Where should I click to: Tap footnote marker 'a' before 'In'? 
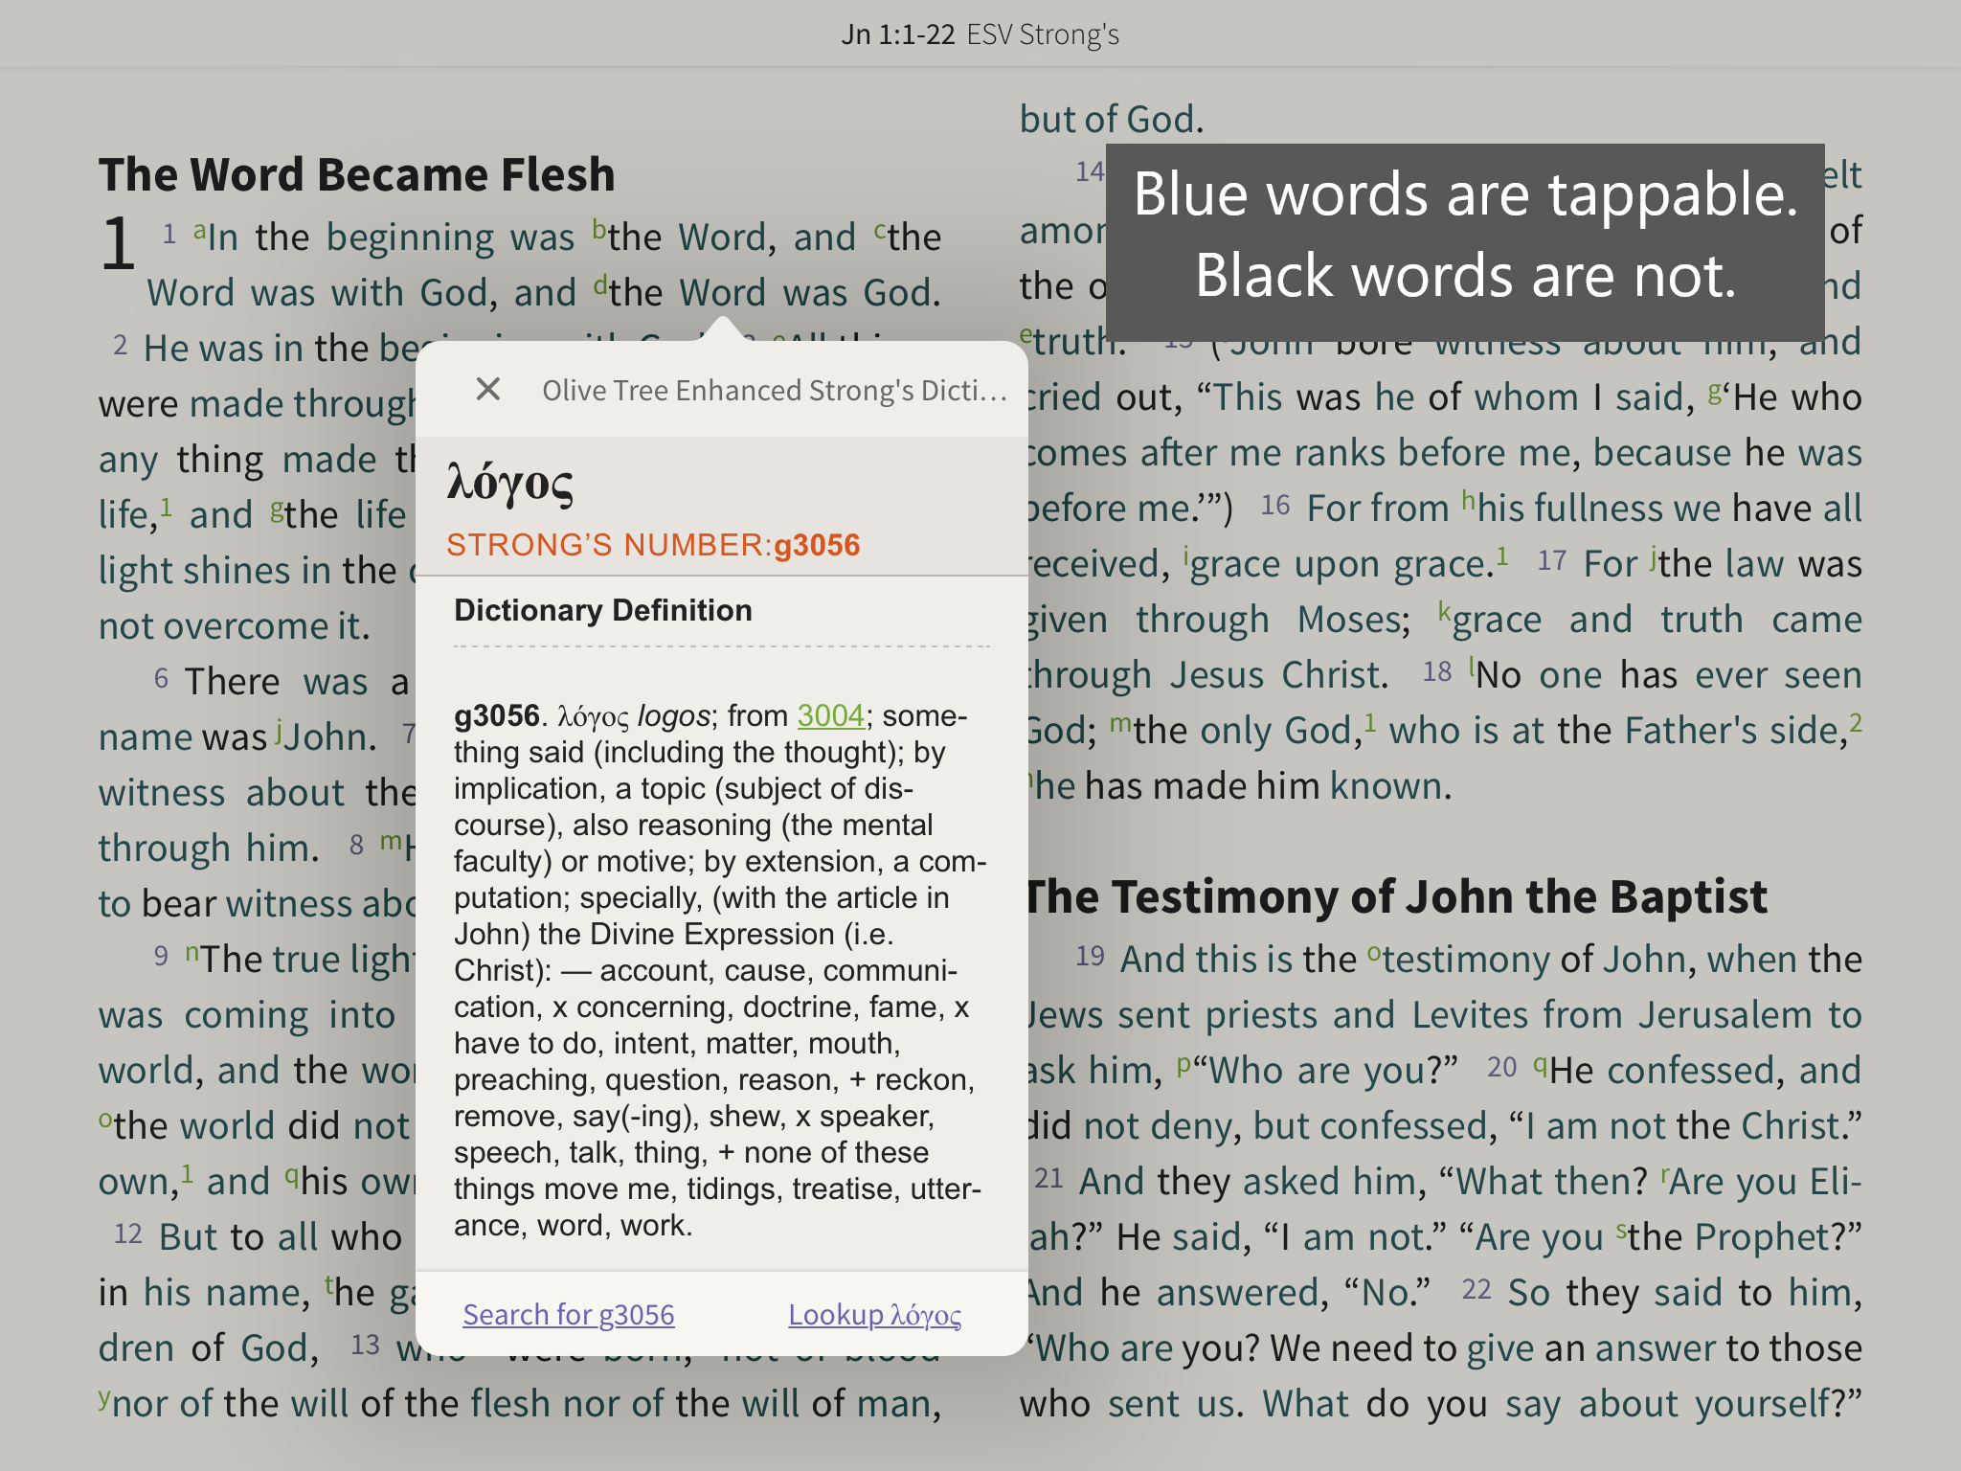pyautogui.click(x=200, y=230)
